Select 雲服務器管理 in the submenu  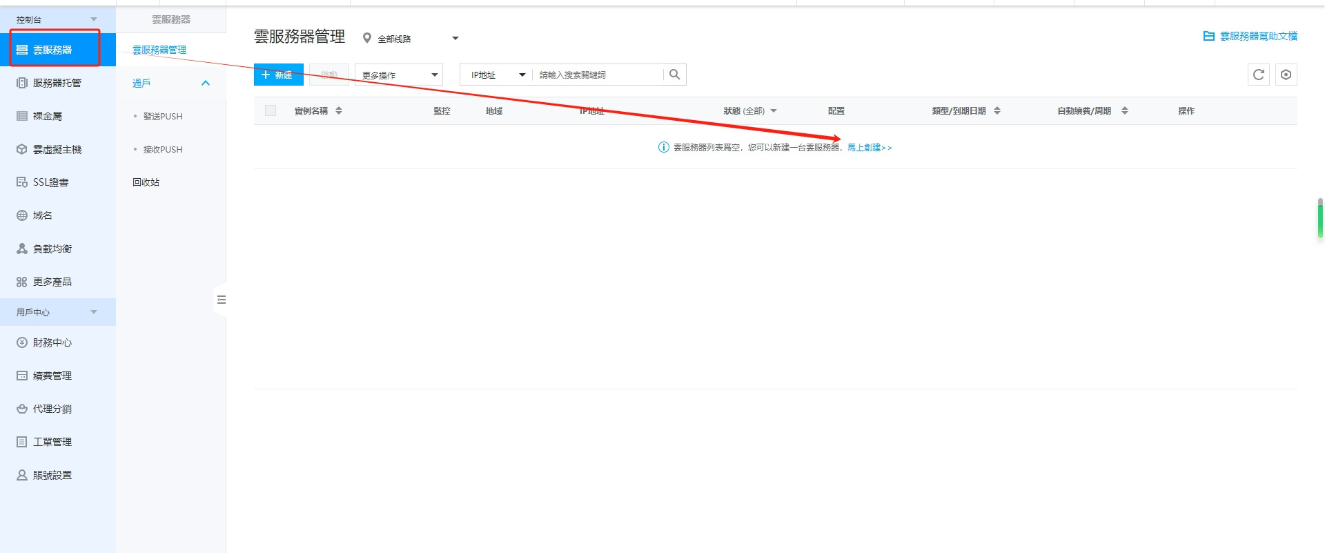point(159,50)
